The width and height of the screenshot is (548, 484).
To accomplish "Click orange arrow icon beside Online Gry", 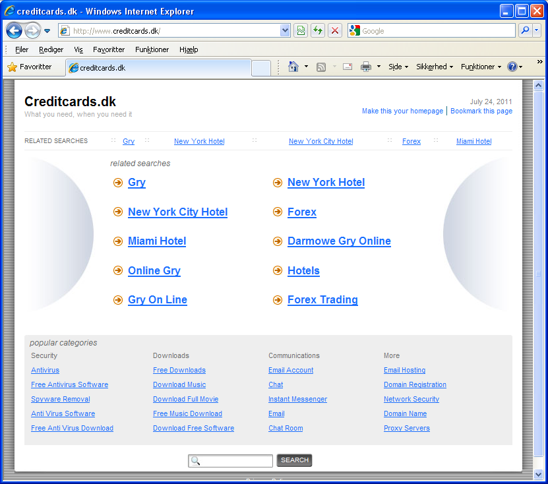I will (x=118, y=270).
